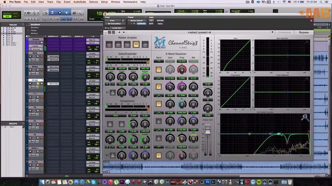Click the Compressor auto gain button
The width and height of the screenshot is (332, 186).
click(x=121, y=124)
